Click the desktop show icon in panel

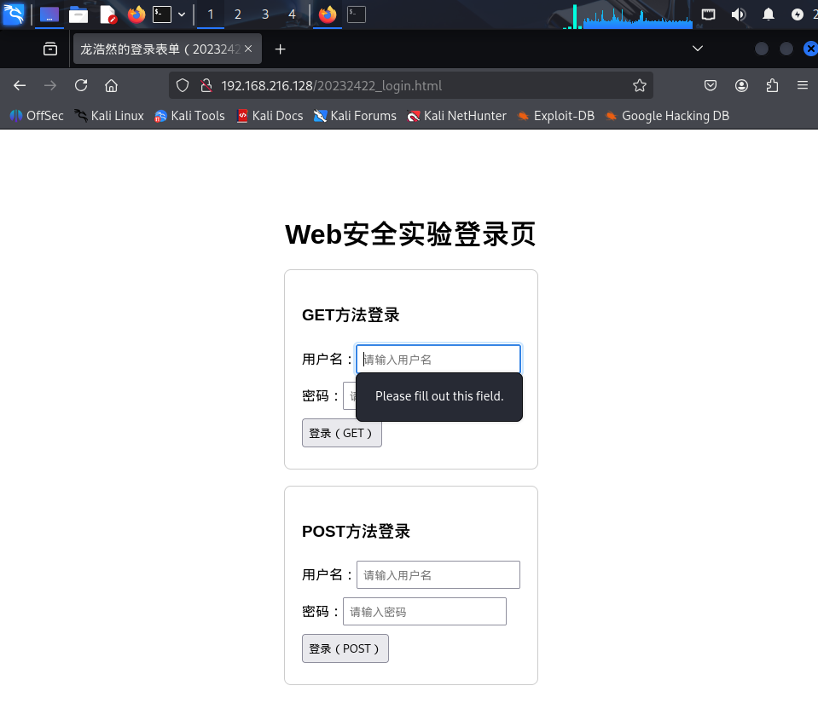(x=49, y=14)
